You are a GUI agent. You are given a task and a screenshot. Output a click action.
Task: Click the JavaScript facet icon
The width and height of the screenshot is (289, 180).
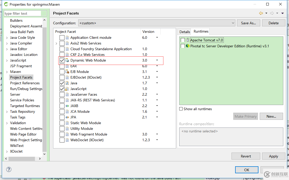[67, 89]
